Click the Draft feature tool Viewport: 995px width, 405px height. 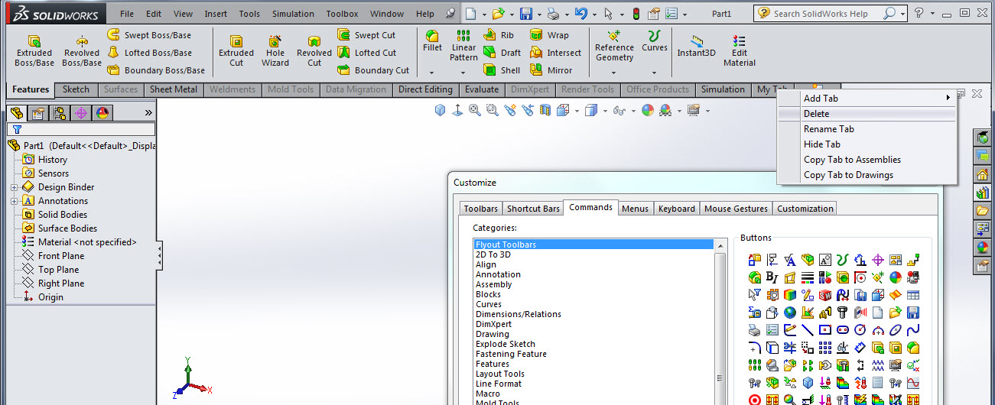pos(502,53)
